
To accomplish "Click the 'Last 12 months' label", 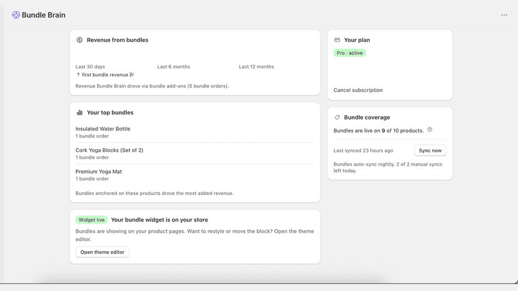I will 256,67.
